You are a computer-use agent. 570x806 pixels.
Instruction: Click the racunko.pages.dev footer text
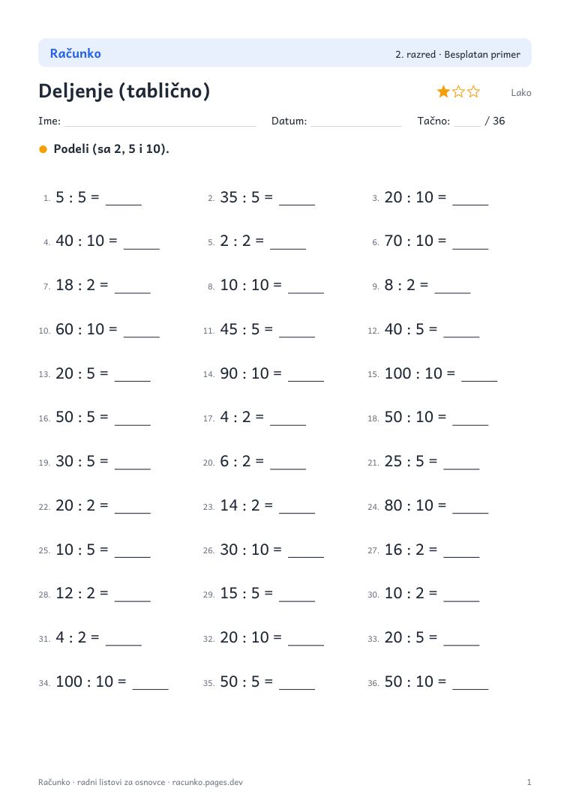point(207,782)
